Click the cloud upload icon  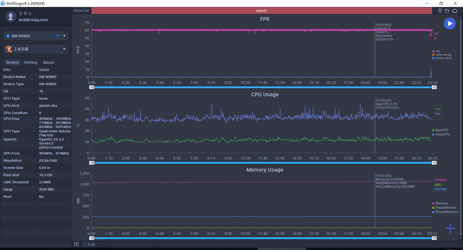[455, 11]
